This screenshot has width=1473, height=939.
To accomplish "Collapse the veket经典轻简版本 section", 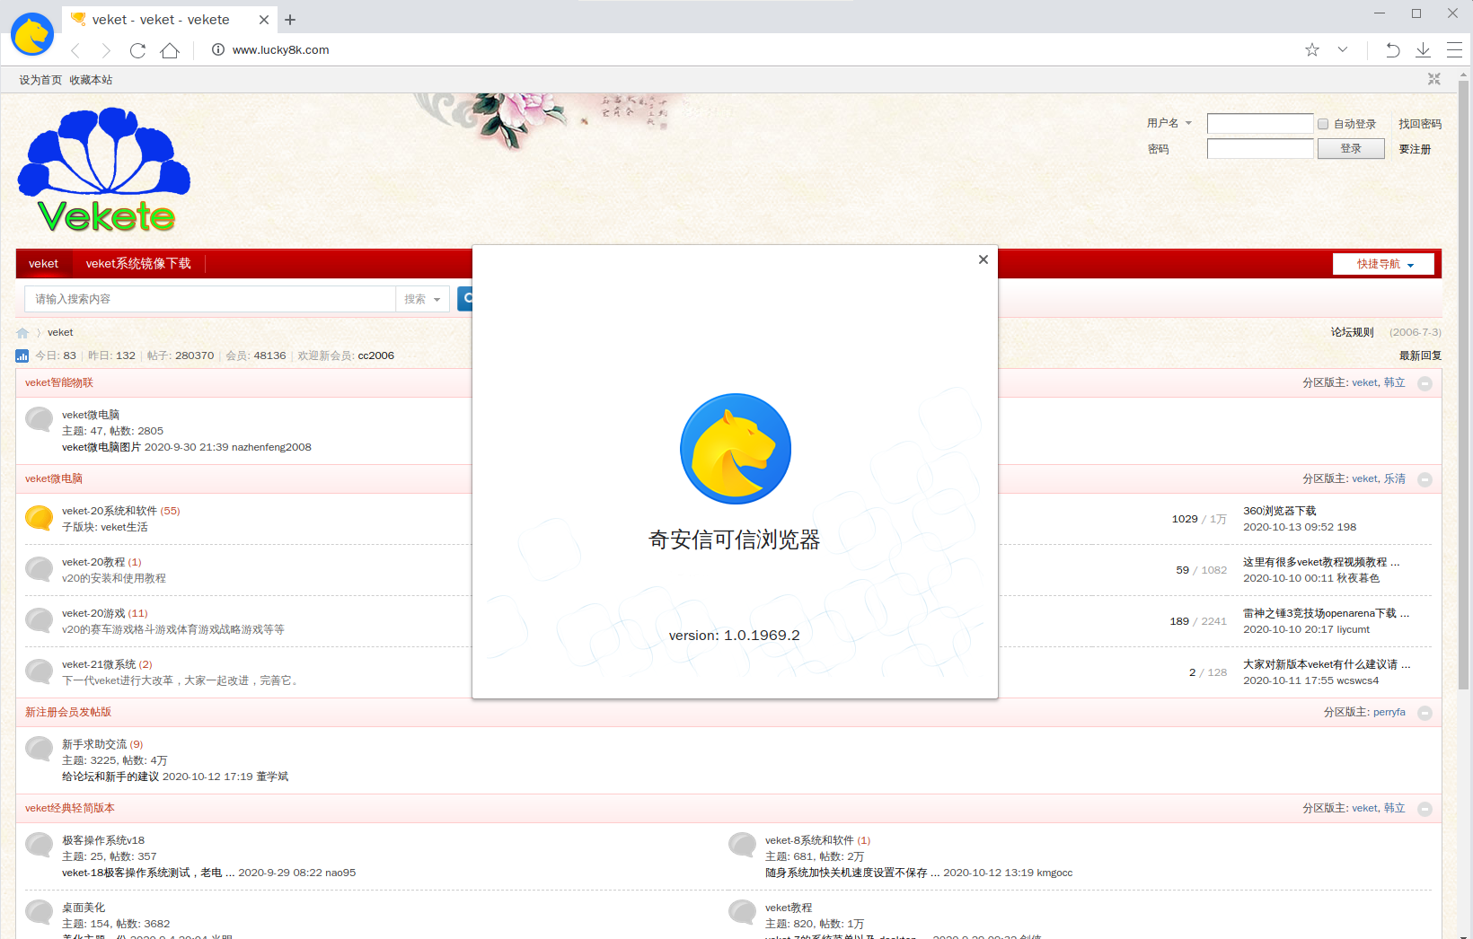I will (x=1424, y=809).
